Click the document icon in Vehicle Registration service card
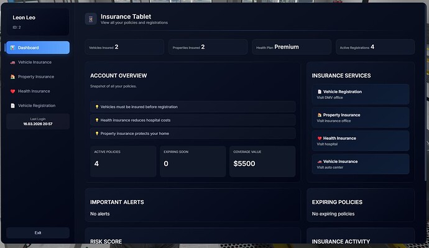This screenshot has width=429, height=248. click(x=320, y=92)
